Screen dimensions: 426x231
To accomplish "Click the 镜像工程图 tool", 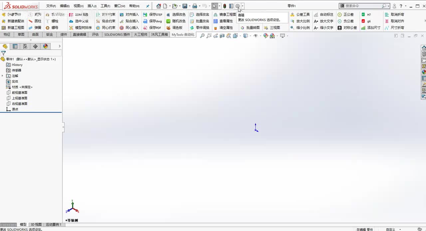I will click(x=225, y=14).
